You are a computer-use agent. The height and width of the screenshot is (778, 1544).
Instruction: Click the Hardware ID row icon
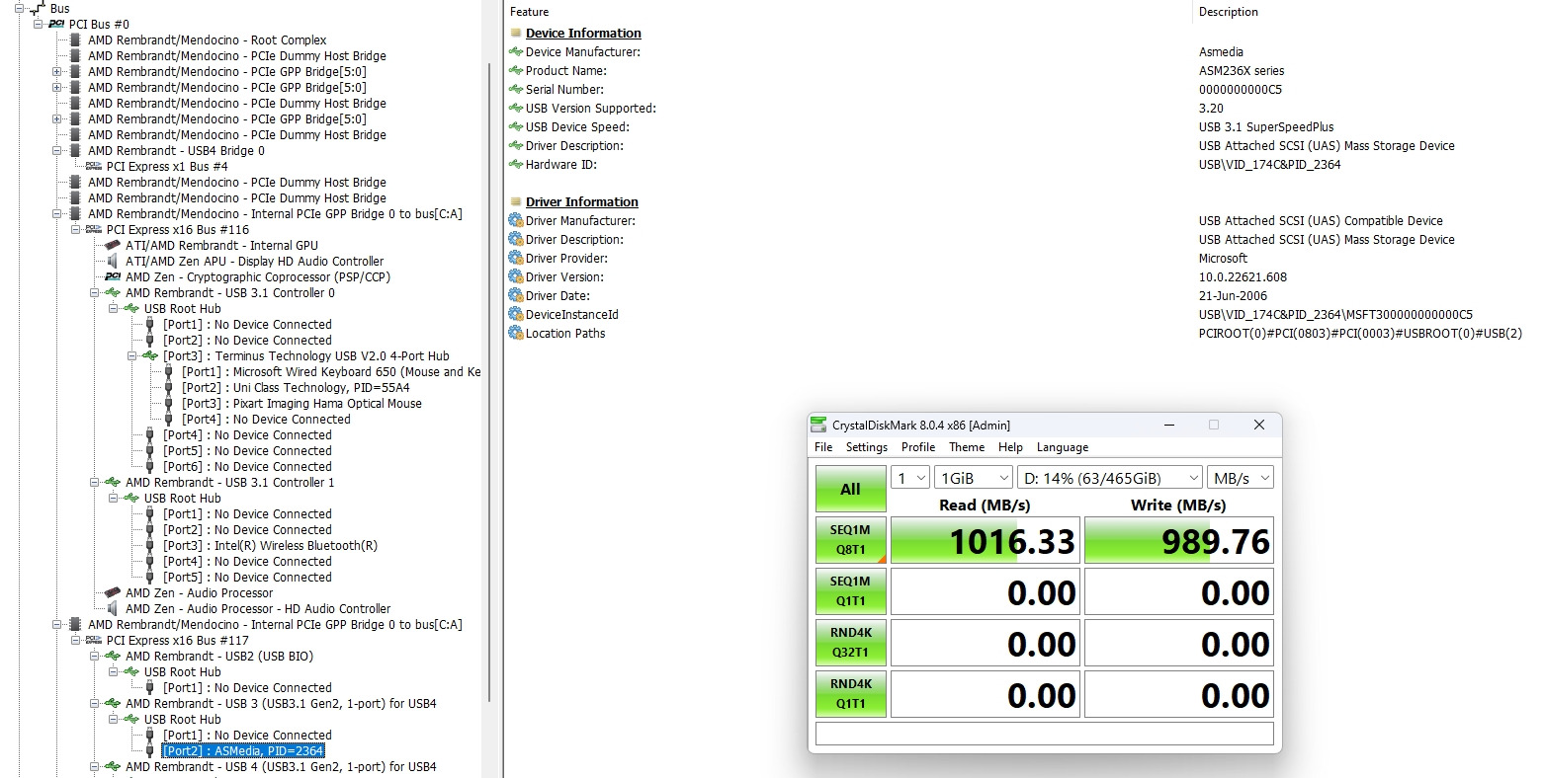(515, 164)
